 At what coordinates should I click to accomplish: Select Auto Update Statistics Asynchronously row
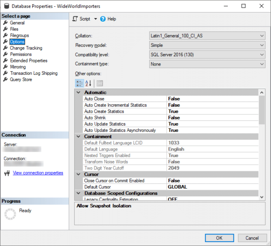coord(170,130)
